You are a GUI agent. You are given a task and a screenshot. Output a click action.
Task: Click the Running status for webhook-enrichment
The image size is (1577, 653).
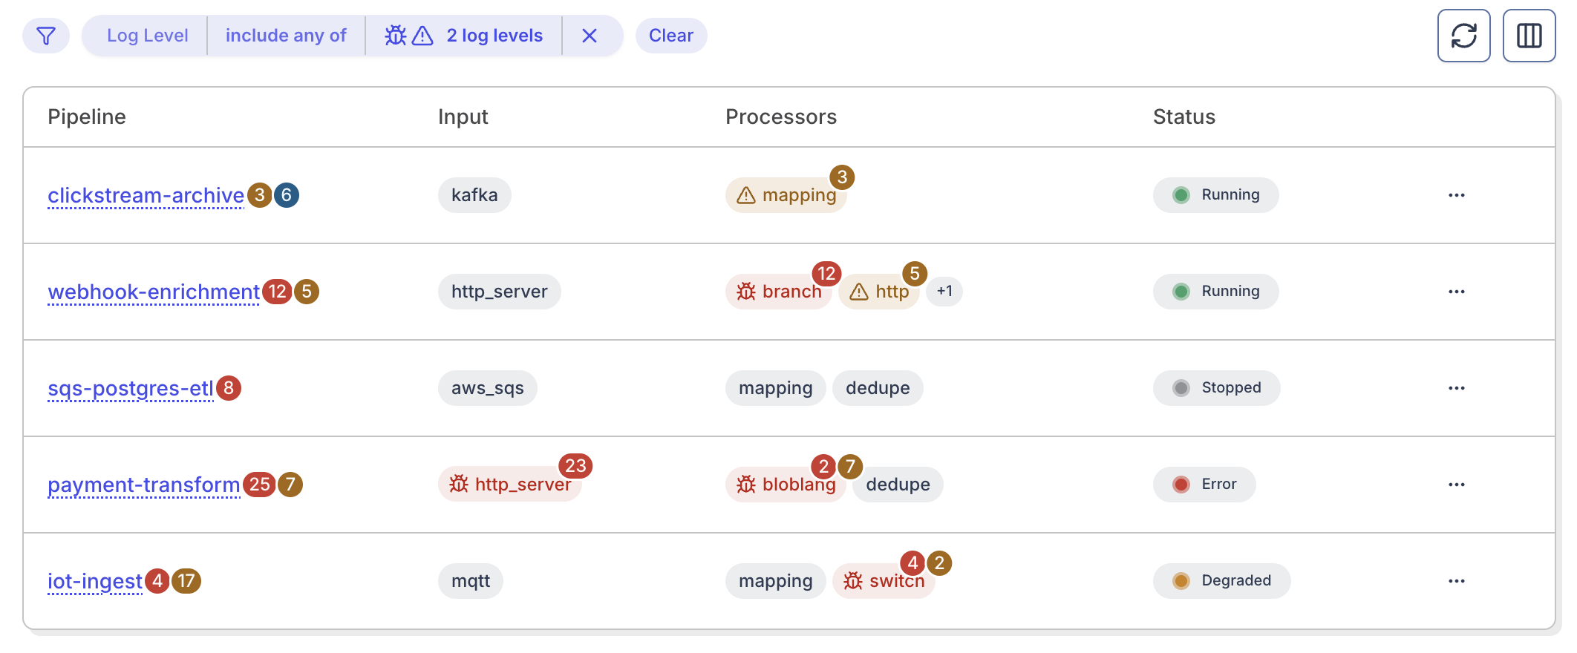[1216, 292]
